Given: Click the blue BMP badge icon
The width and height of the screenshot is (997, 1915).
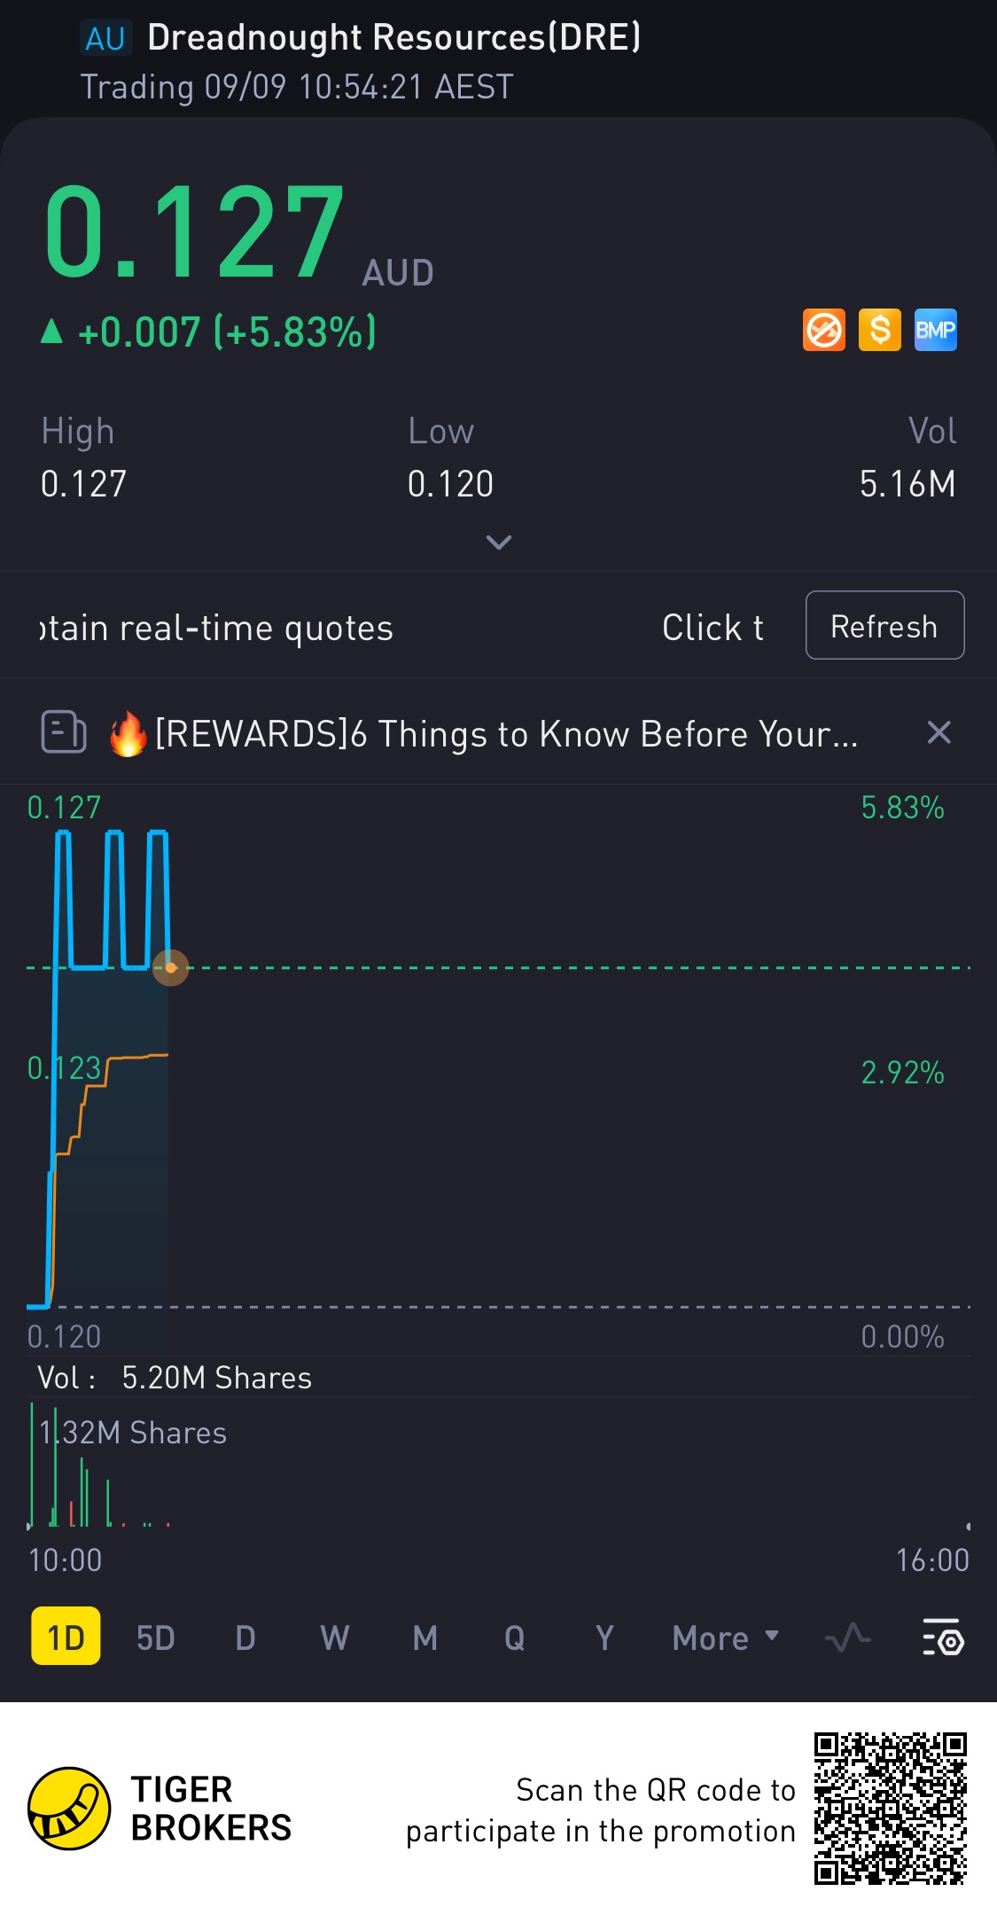Looking at the screenshot, I should point(935,331).
